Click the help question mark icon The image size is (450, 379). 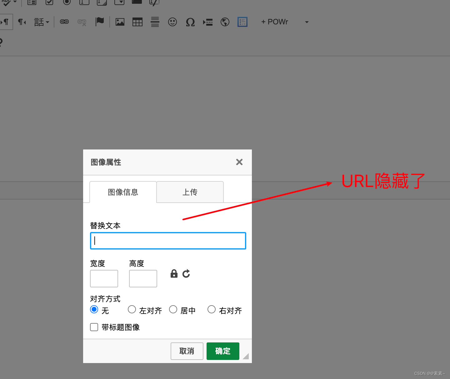click(1, 42)
